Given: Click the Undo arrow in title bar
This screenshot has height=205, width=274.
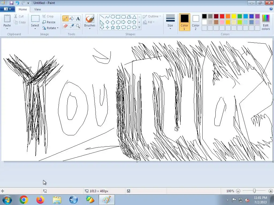Looking at the screenshot, I should pos(17,3).
